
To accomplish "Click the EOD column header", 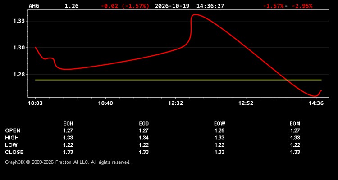I will [x=144, y=124].
